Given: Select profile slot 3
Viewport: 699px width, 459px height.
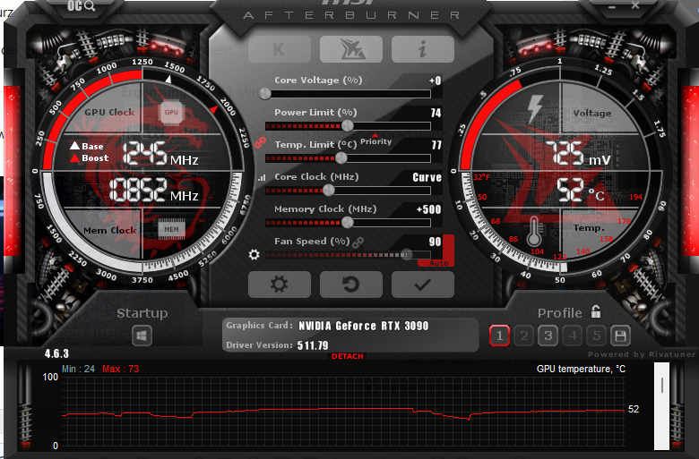Looking at the screenshot, I should pyautogui.click(x=548, y=336).
